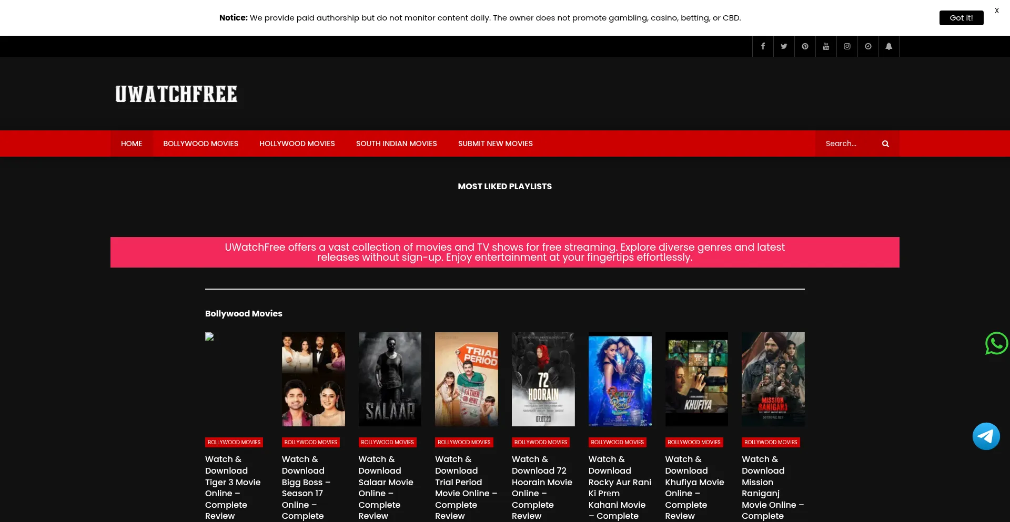Viewport: 1010px width, 522px height.
Task: Click the search magnifier icon
Action: [x=885, y=144]
